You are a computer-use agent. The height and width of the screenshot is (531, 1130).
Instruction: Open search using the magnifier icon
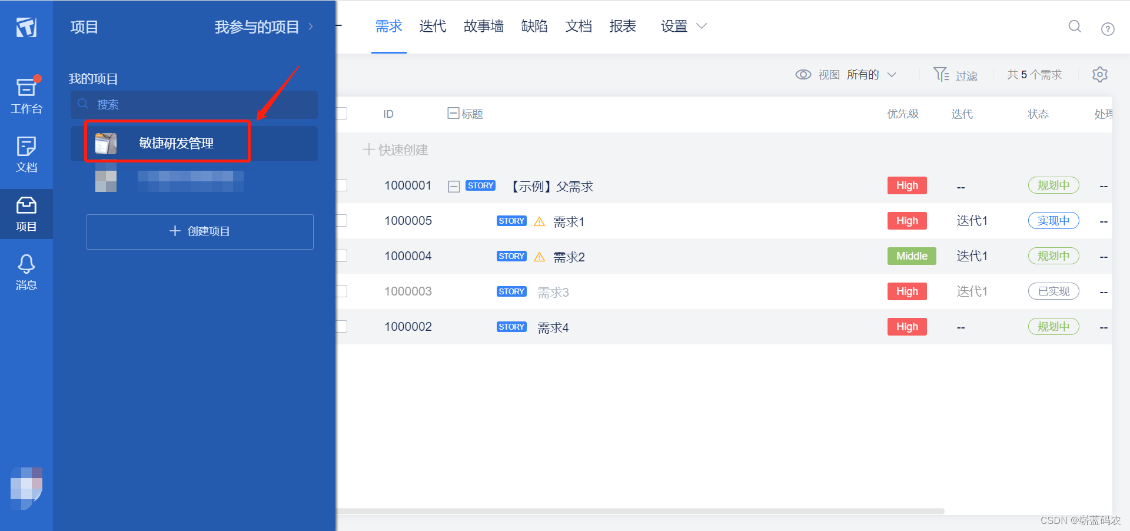click(x=1075, y=26)
